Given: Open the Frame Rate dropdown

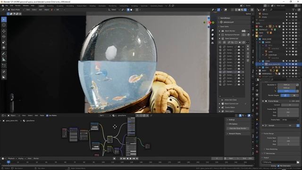Looking at the screenshot, I should [x=290, y=119].
